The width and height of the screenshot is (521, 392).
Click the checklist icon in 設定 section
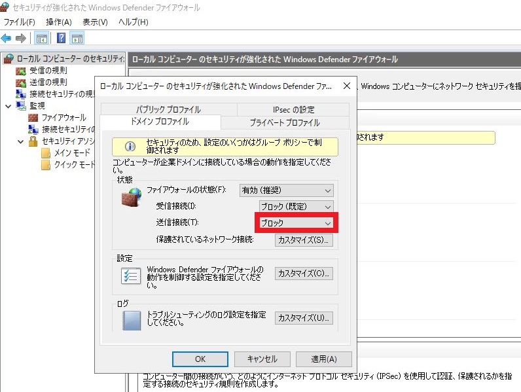click(x=131, y=276)
